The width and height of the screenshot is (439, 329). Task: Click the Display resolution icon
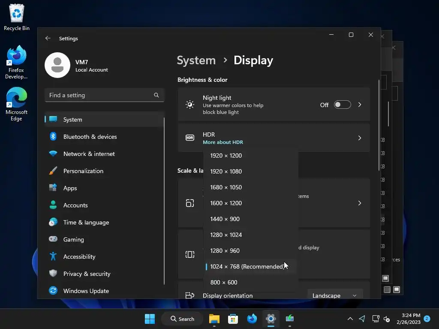(x=190, y=254)
